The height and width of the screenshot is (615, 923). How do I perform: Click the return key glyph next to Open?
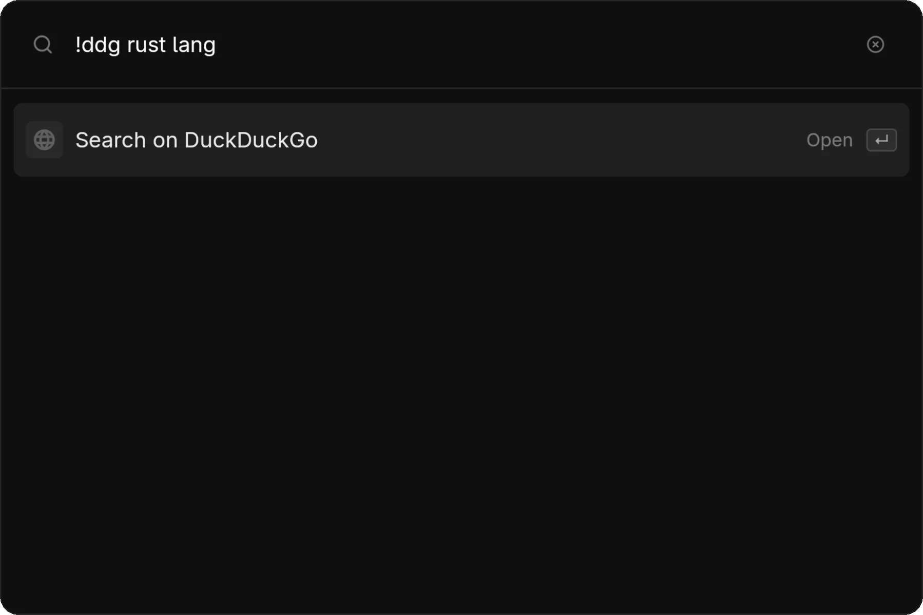(x=881, y=140)
